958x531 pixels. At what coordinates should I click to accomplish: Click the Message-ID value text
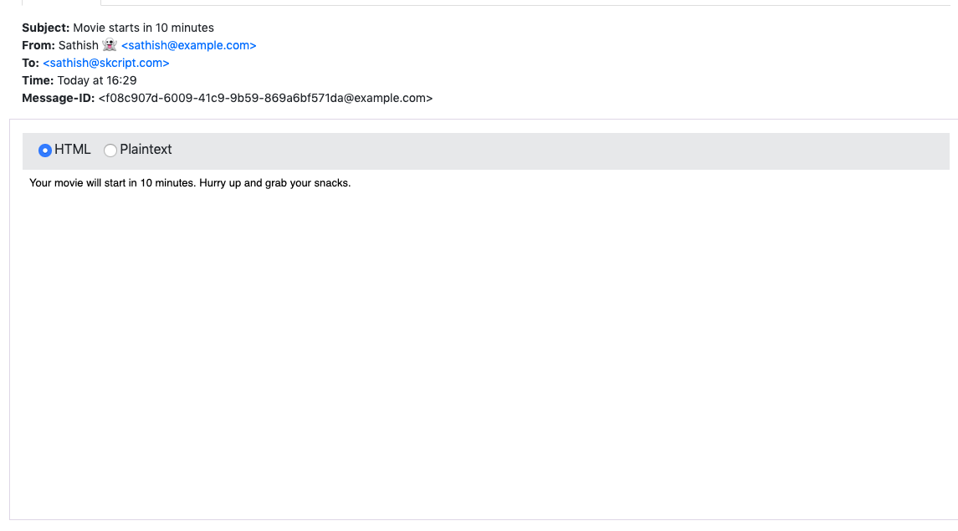(x=265, y=98)
